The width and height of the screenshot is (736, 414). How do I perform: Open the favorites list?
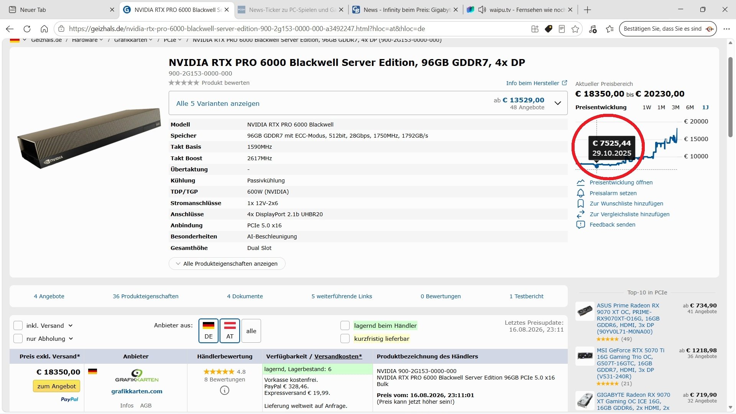click(610, 29)
